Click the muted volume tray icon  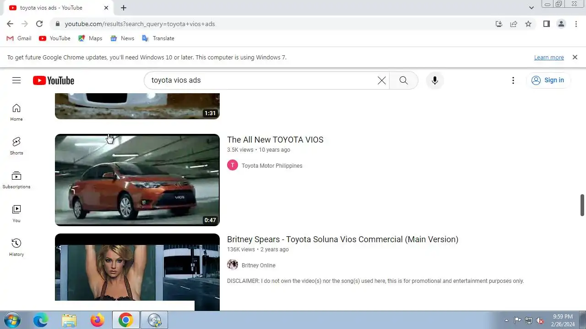coord(540,320)
